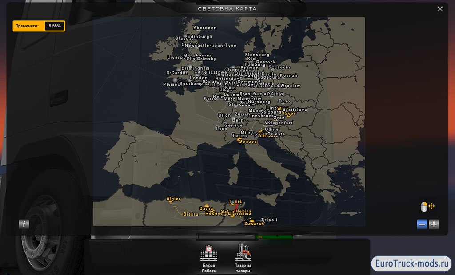Select Torino city label
Viewport: 455px width, 275px height.
[239, 135]
